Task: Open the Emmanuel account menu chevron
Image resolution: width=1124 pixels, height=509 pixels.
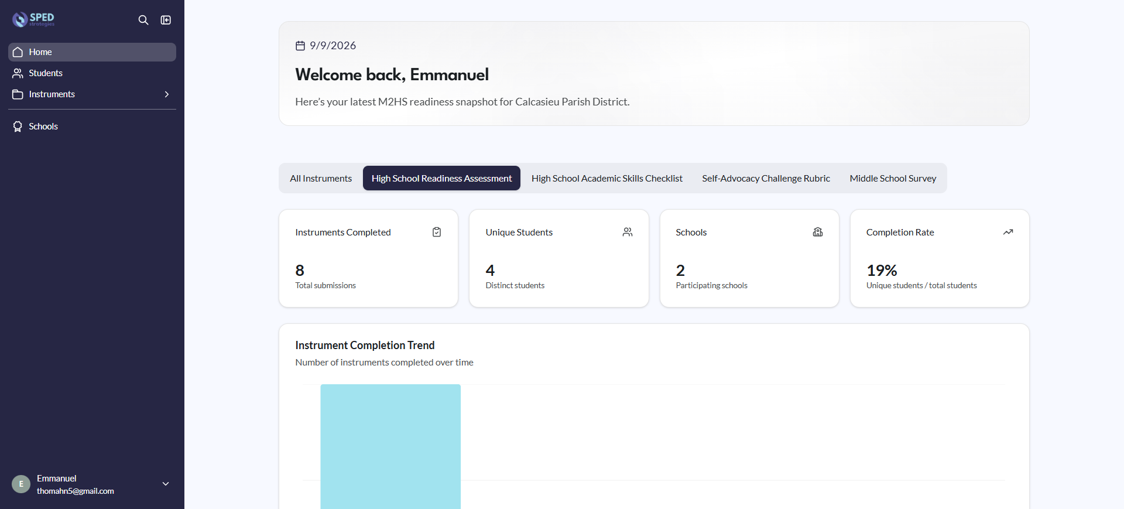Action: click(x=166, y=484)
